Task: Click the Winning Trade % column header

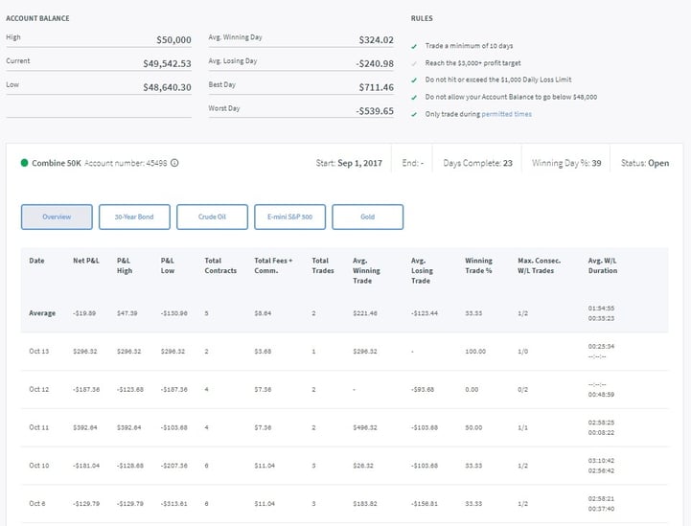Action: click(478, 265)
